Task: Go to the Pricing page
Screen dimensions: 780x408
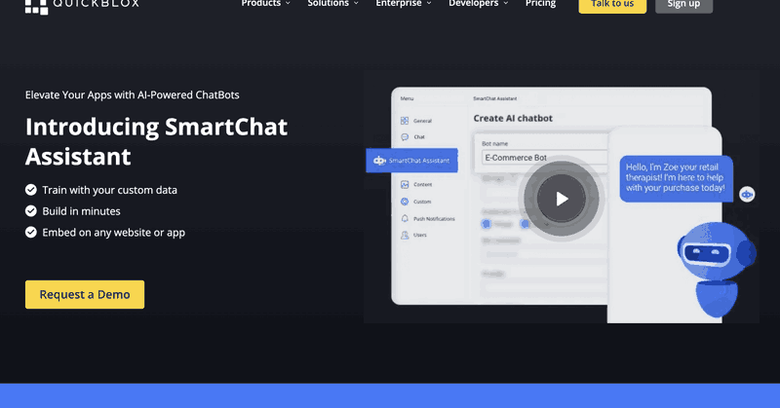Action: pyautogui.click(x=541, y=4)
